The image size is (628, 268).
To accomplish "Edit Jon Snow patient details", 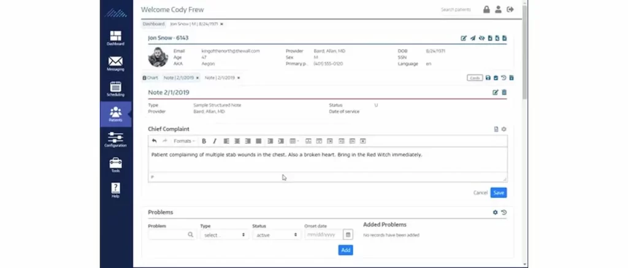I will coord(464,38).
